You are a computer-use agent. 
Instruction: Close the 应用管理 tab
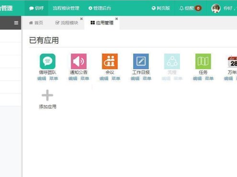(x=117, y=19)
